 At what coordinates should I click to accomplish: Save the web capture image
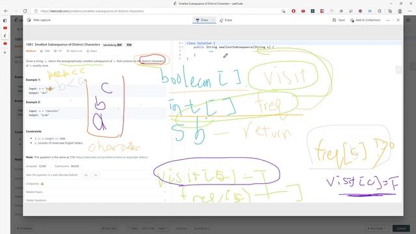point(339,20)
